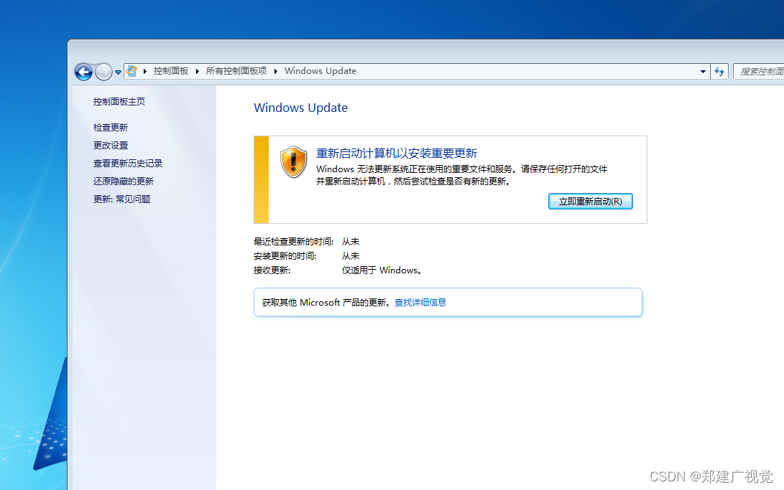Open 更改设置 in the sidebar
Screen dimensions: 784x490
click(x=111, y=146)
